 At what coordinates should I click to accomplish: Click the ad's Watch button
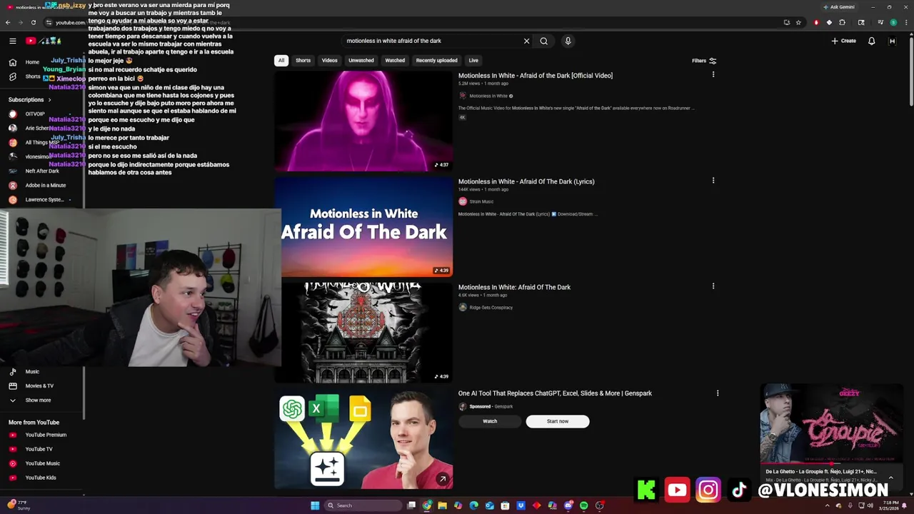click(490, 421)
